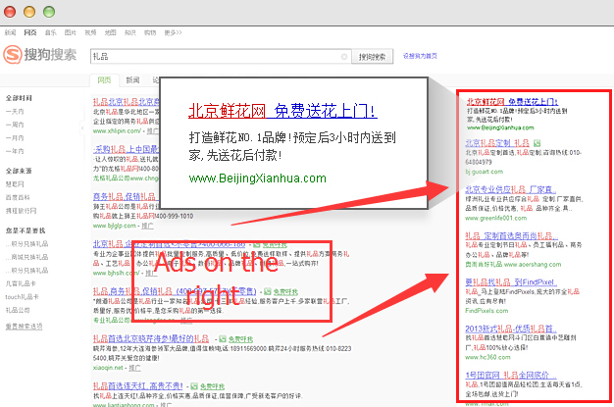Open the 更多>> menu in top navigation
614x407 pixels.
[x=175, y=32]
